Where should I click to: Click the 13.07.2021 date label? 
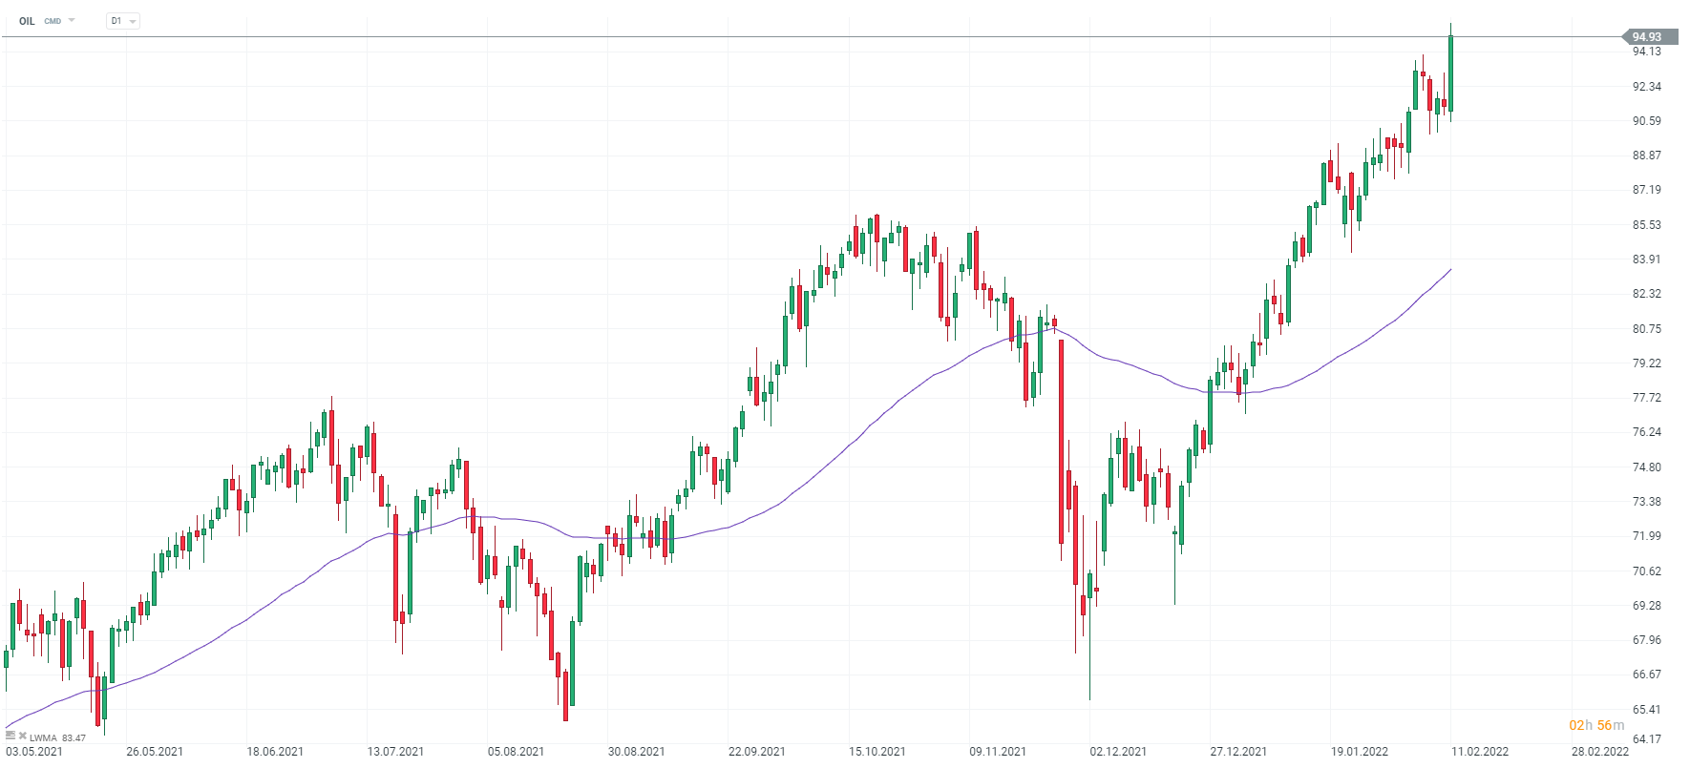coord(395,752)
